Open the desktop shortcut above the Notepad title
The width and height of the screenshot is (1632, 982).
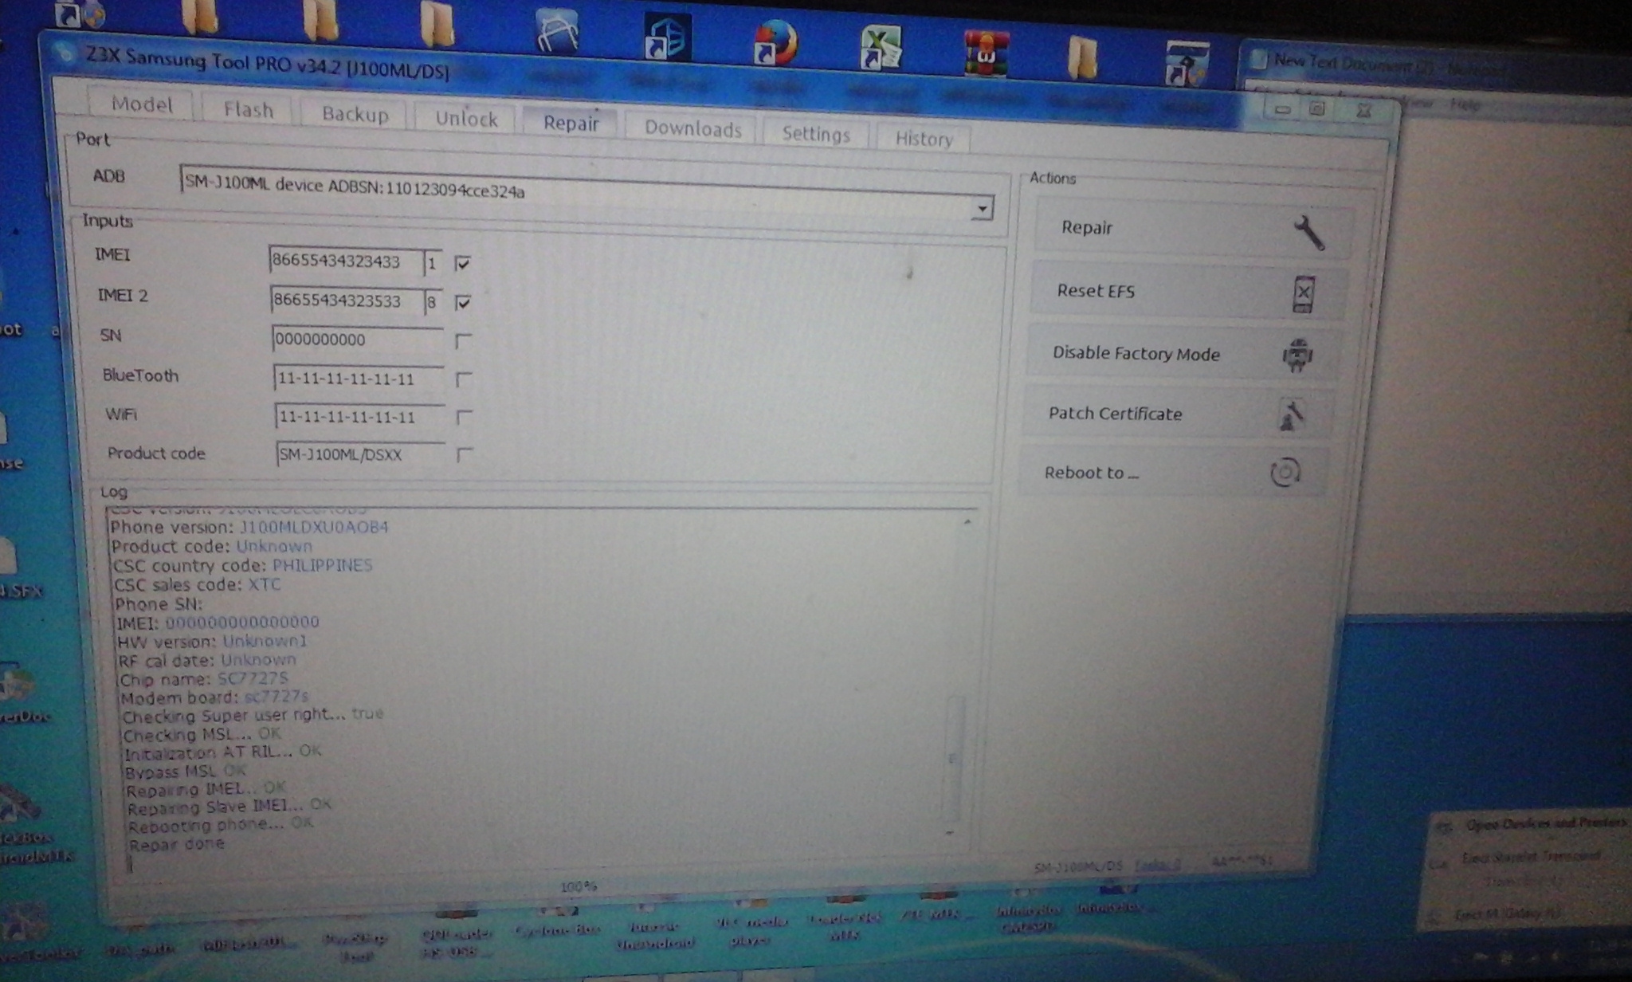[1187, 62]
